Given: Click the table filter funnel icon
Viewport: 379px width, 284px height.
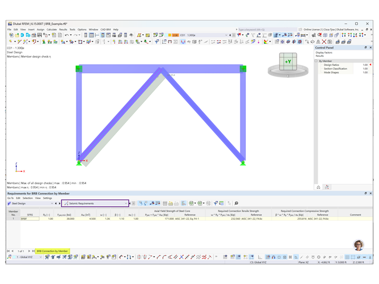Looking at the screenshot, I should (216, 203).
